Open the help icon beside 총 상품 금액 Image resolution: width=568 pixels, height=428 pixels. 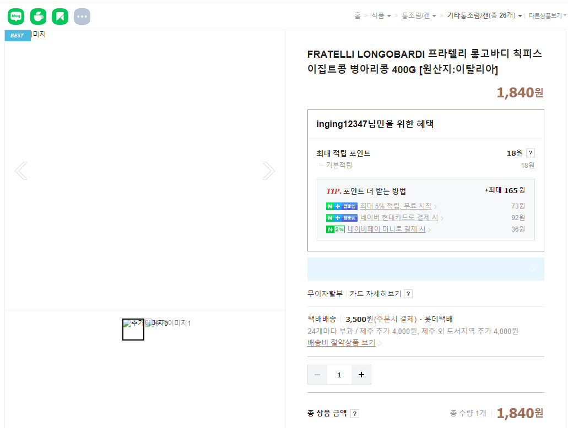(x=354, y=413)
